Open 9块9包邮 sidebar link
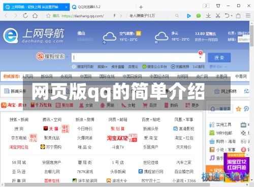This screenshot has height=187, width=254. coord(220,133)
